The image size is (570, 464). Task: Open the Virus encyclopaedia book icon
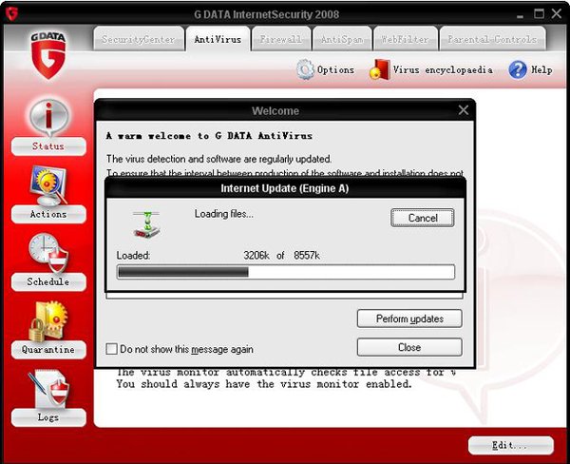click(x=379, y=69)
